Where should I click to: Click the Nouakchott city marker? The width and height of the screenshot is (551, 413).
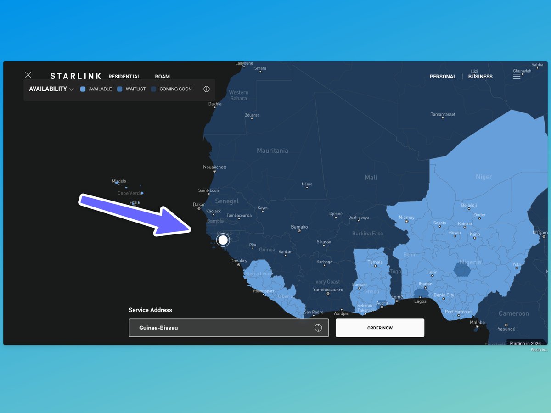tap(214, 171)
